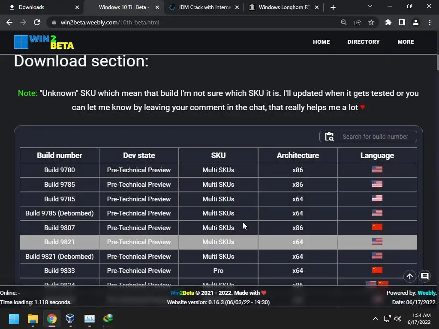Open the Chrome profile icon
Viewport: 439px width, 329px height.
click(x=416, y=22)
